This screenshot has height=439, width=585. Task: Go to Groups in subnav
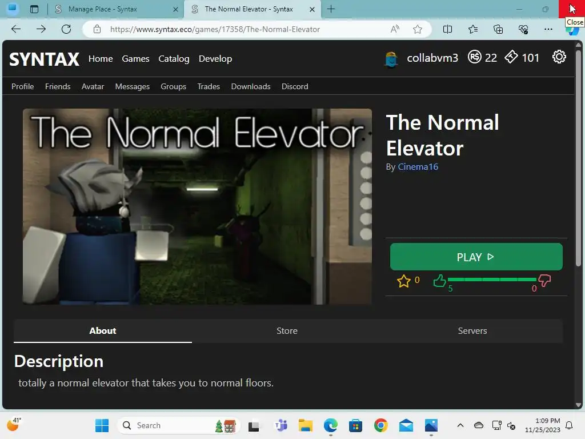(174, 86)
